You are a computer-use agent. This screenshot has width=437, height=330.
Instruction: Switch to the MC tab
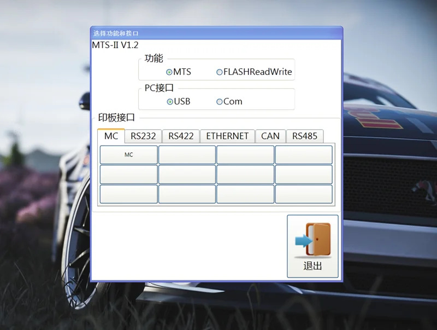[x=111, y=136]
